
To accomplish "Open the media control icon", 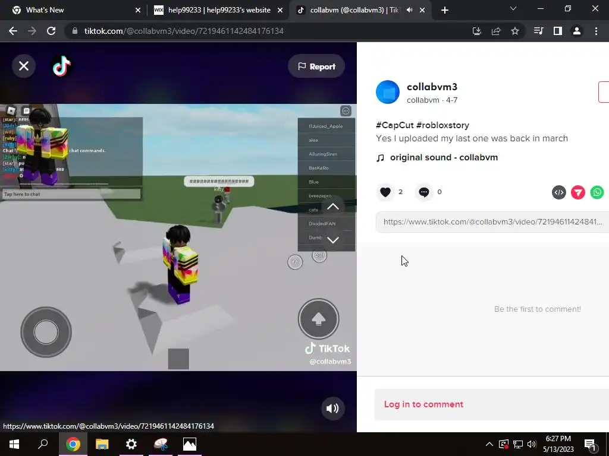I will coord(539,31).
